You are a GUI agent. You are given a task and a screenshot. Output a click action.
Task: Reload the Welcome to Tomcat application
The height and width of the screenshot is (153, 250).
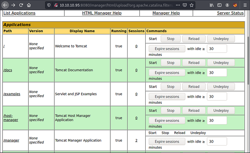[x=194, y=39]
